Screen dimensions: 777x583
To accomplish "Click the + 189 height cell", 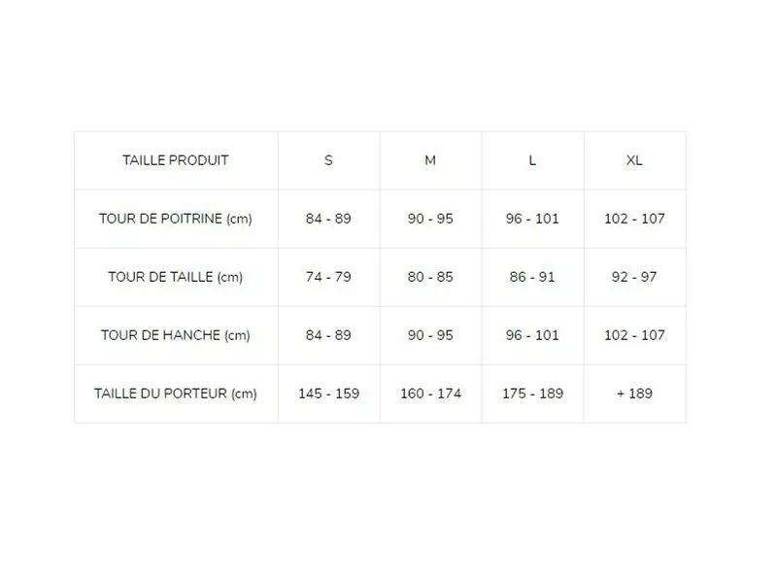I will (634, 394).
